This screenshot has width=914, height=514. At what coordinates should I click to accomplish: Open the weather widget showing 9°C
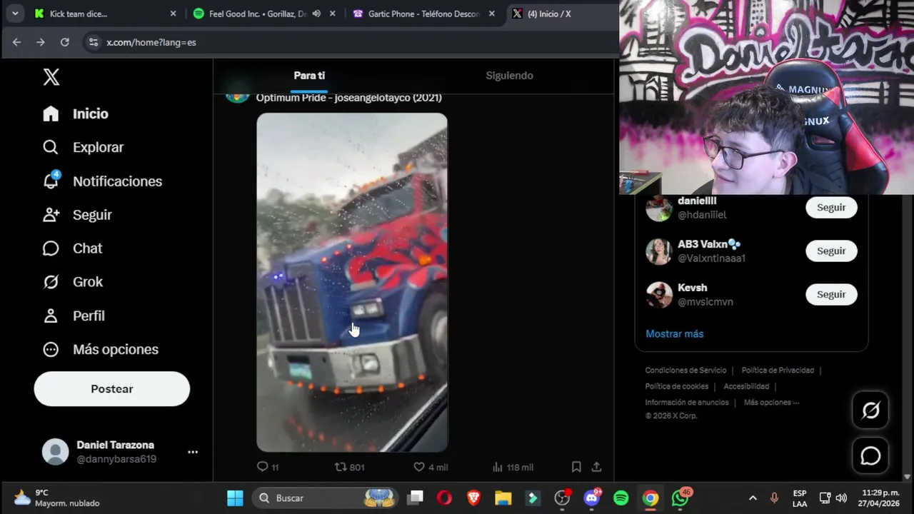[57, 498]
